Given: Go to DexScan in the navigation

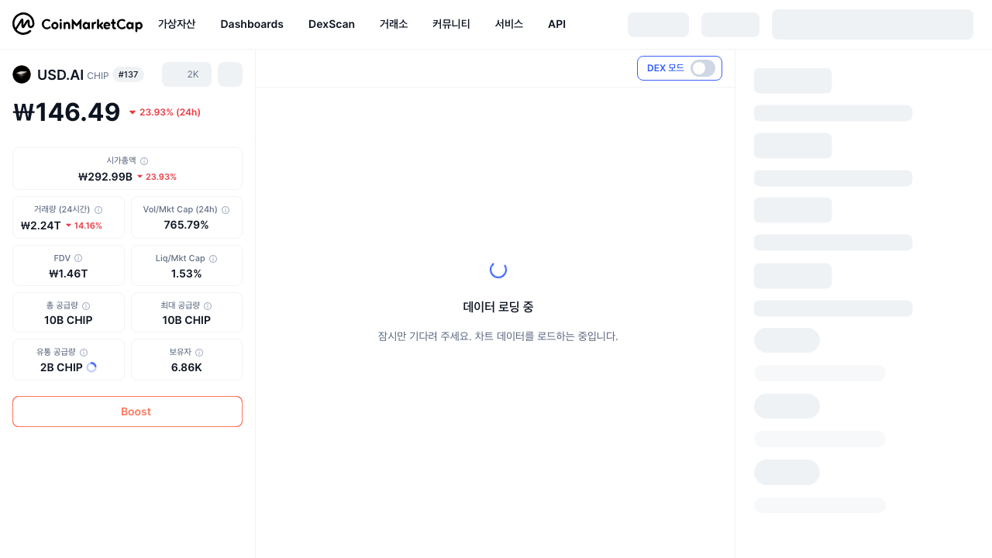Looking at the screenshot, I should click(332, 24).
